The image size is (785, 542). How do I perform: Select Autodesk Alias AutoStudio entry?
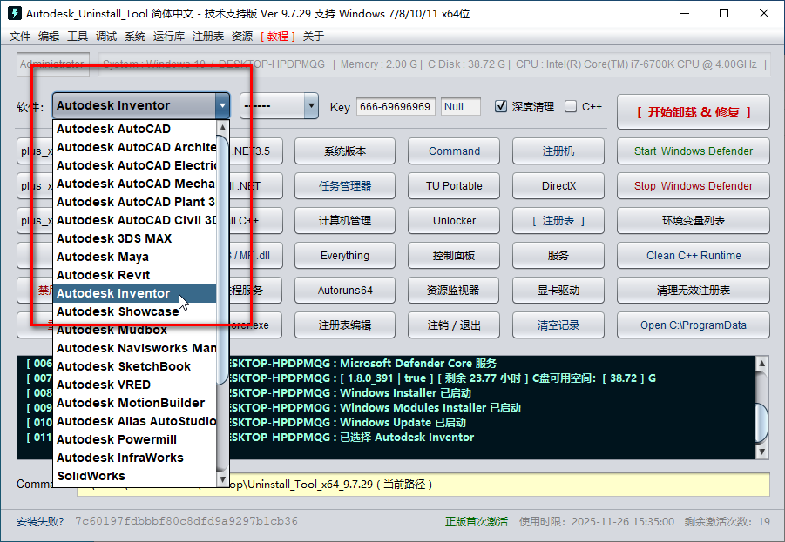pos(134,421)
